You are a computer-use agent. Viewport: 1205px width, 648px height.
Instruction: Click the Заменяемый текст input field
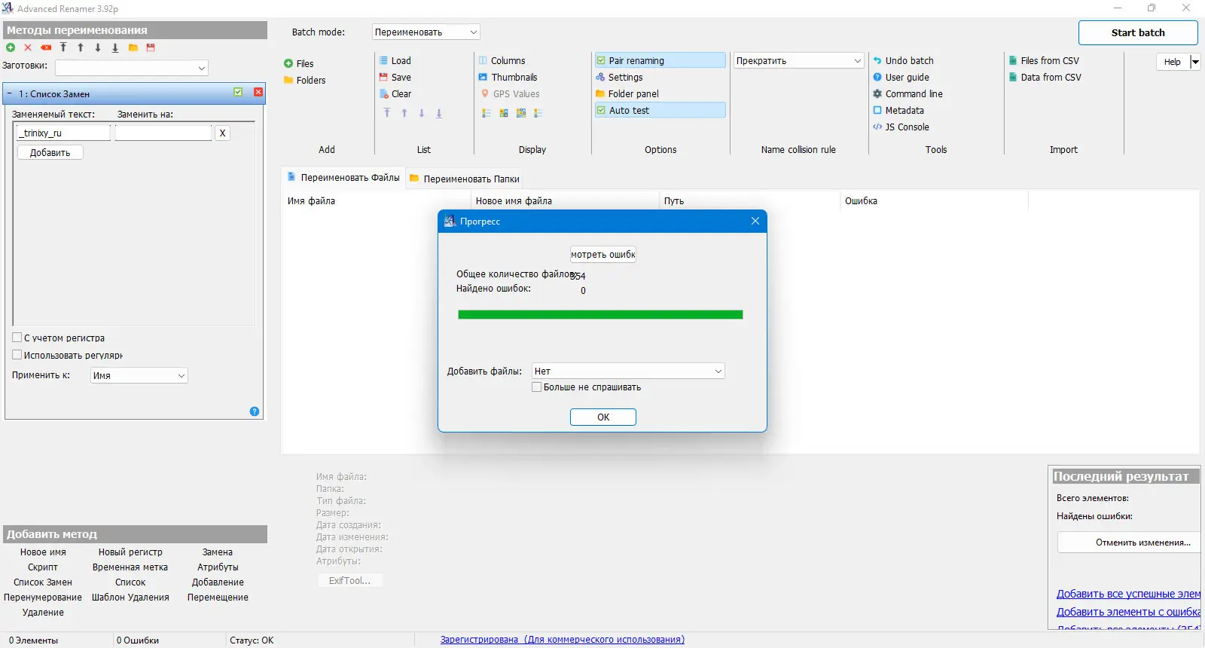tap(63, 133)
